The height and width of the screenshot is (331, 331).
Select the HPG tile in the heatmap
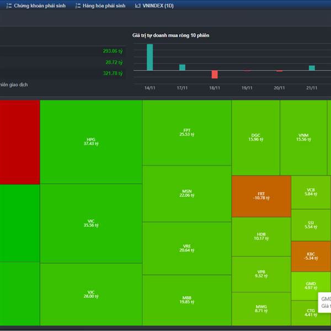click(91, 142)
